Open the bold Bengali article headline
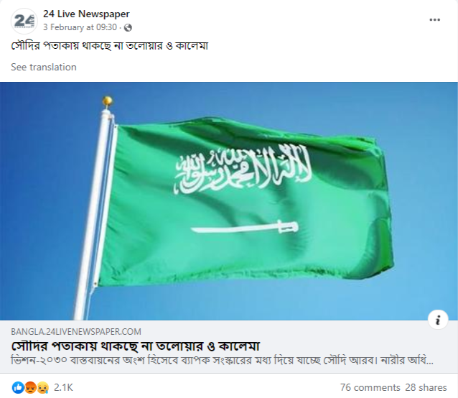 click(136, 346)
